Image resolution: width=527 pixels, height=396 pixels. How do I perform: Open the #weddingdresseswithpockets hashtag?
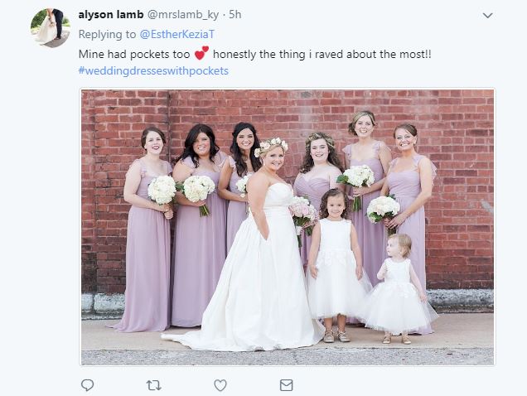pos(153,71)
